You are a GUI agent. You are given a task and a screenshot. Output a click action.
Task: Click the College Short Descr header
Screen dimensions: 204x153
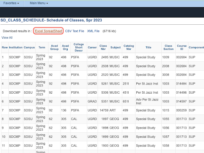point(78,47)
